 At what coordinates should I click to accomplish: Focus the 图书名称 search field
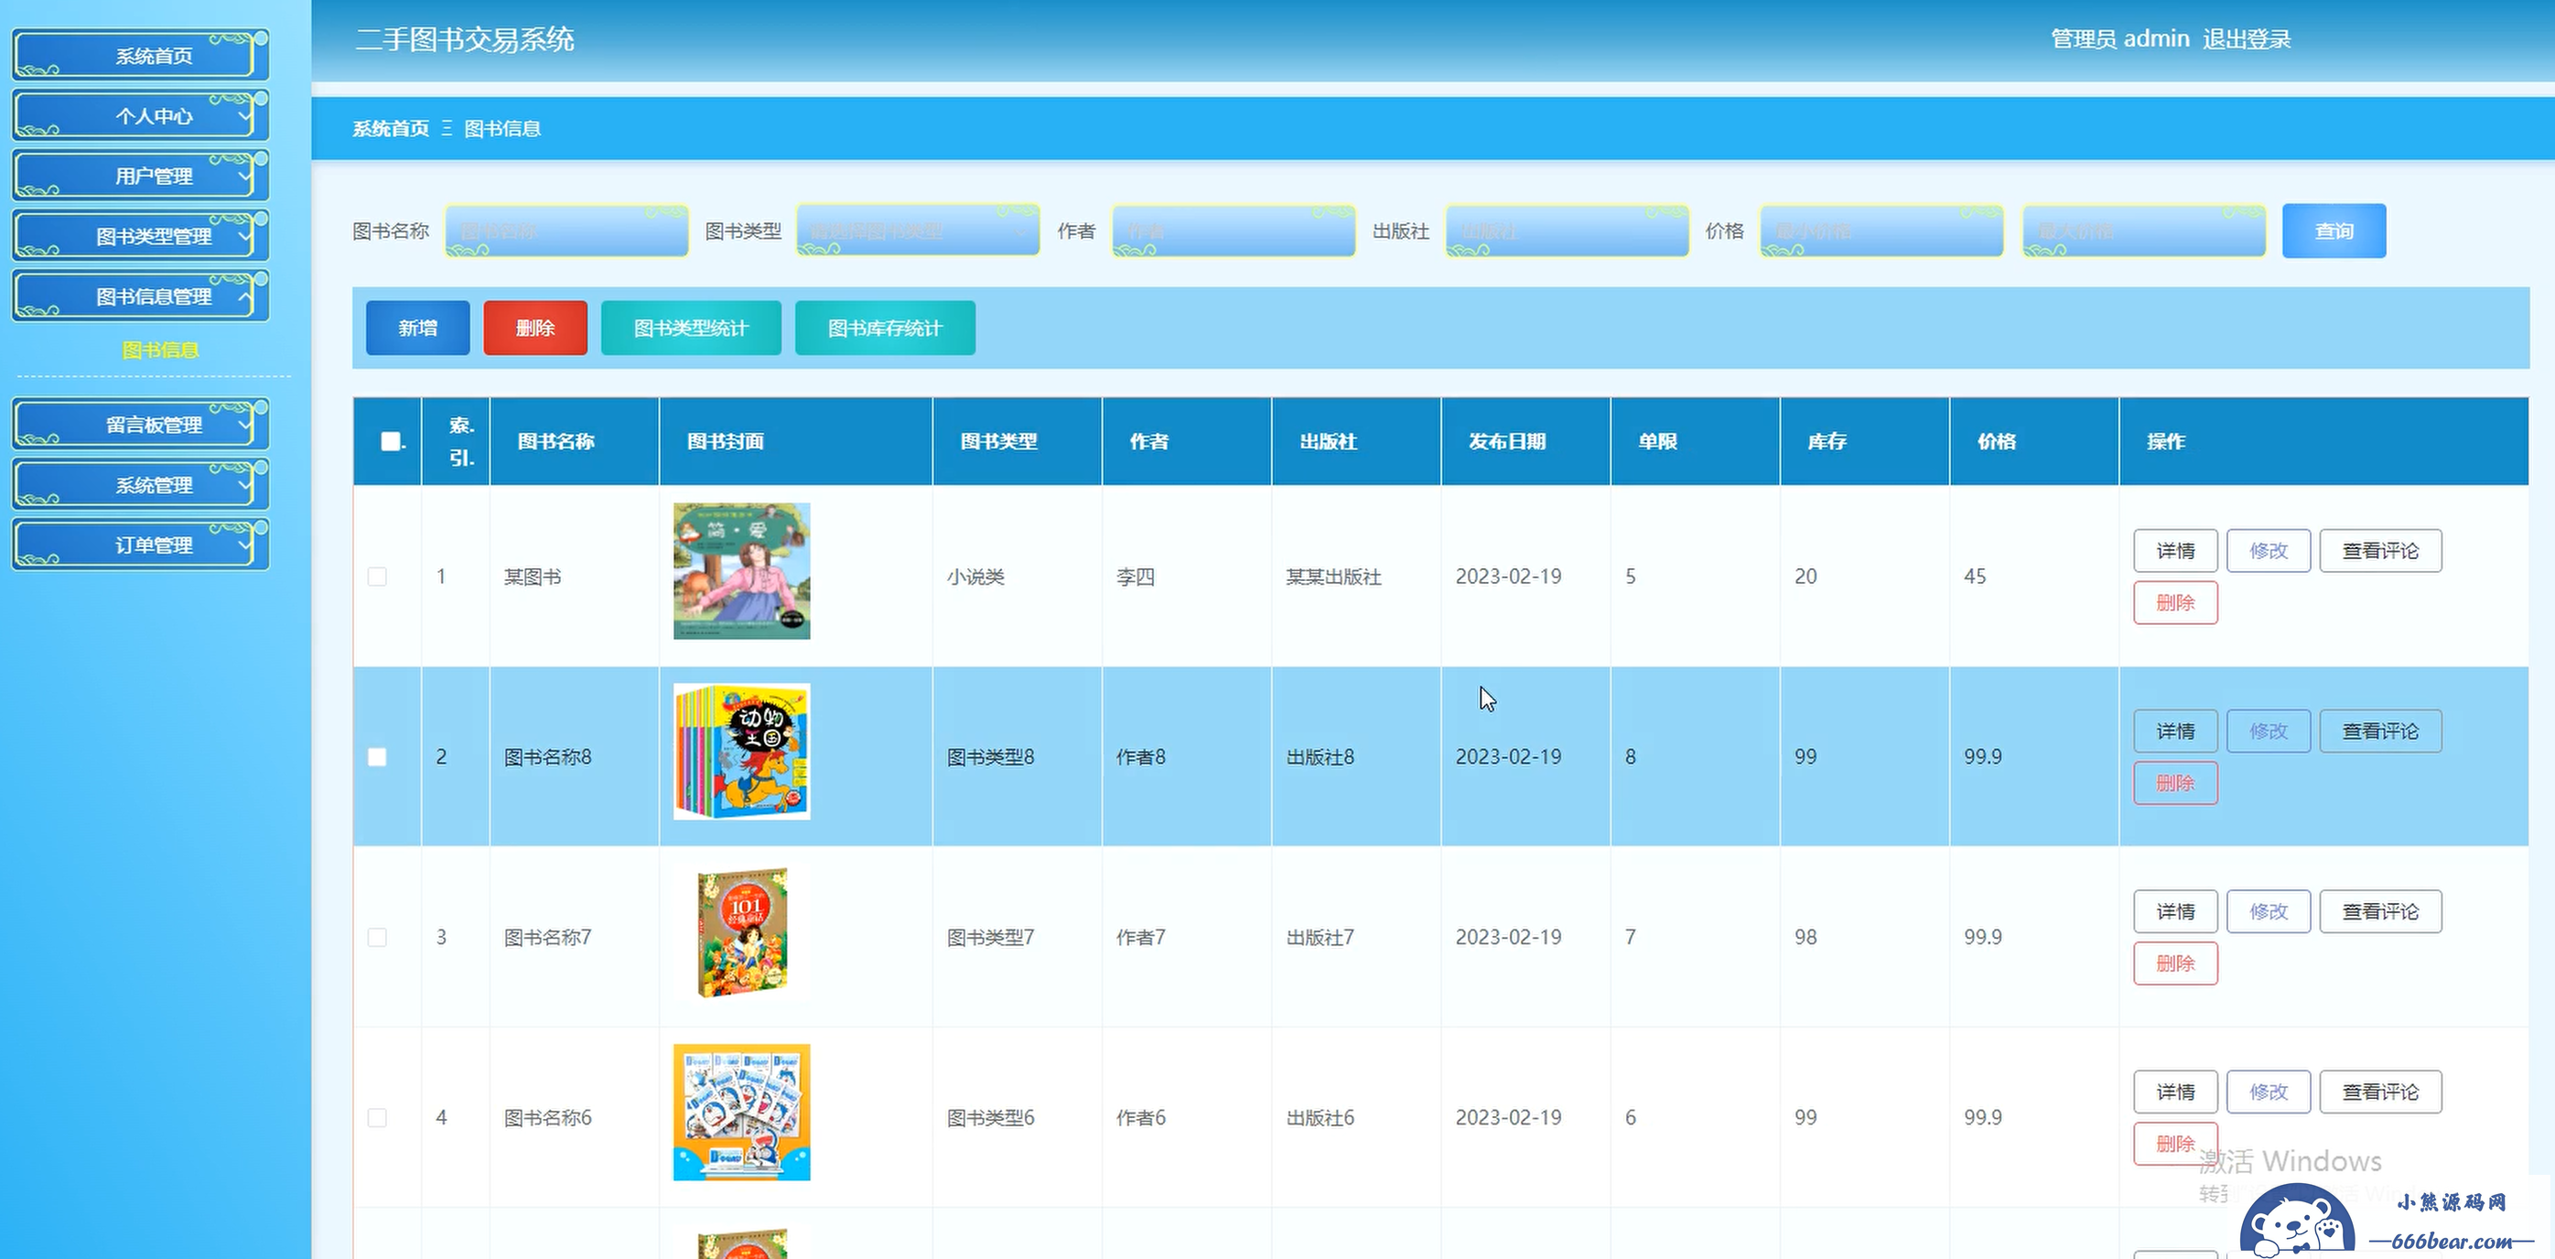[x=566, y=231]
